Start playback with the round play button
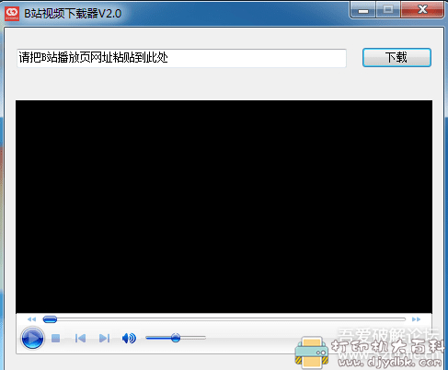 32,338
